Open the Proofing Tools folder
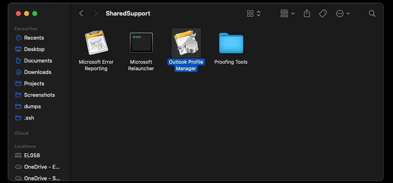 [x=231, y=43]
